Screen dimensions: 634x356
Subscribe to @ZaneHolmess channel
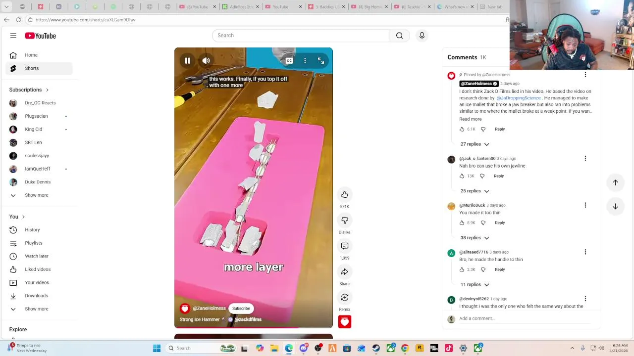point(241,309)
